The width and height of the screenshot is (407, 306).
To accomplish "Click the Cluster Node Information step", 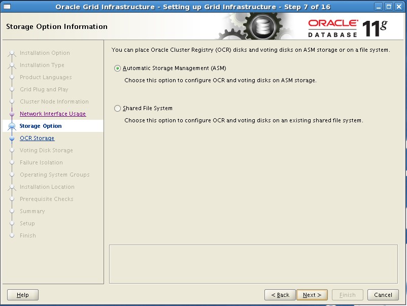I will (x=54, y=101).
